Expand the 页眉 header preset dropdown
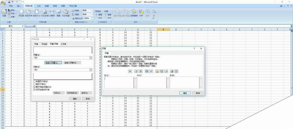This screenshot has width=293, height=129. tap(91, 58)
